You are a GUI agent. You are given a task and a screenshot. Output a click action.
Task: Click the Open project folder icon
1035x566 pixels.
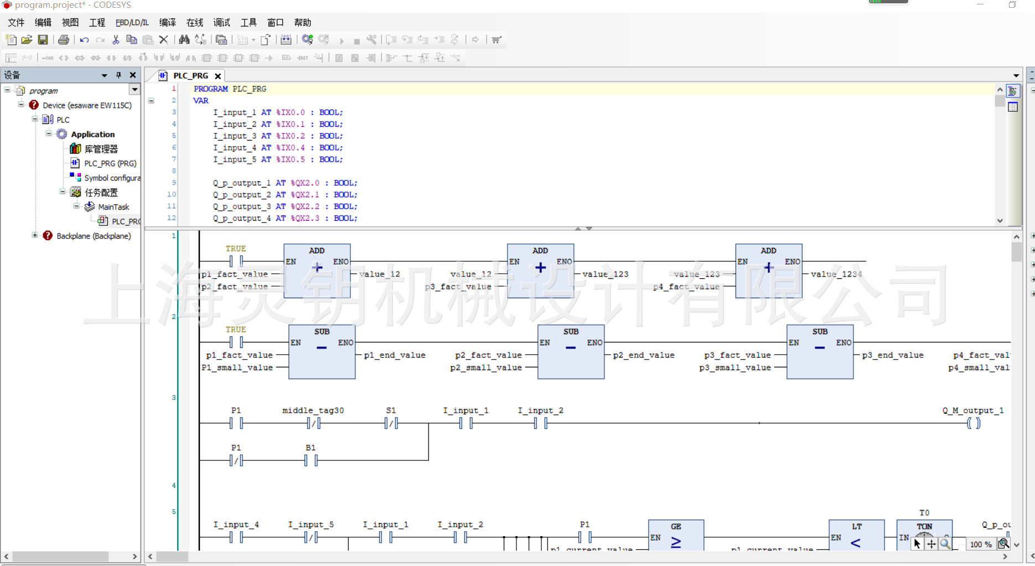[x=27, y=40]
